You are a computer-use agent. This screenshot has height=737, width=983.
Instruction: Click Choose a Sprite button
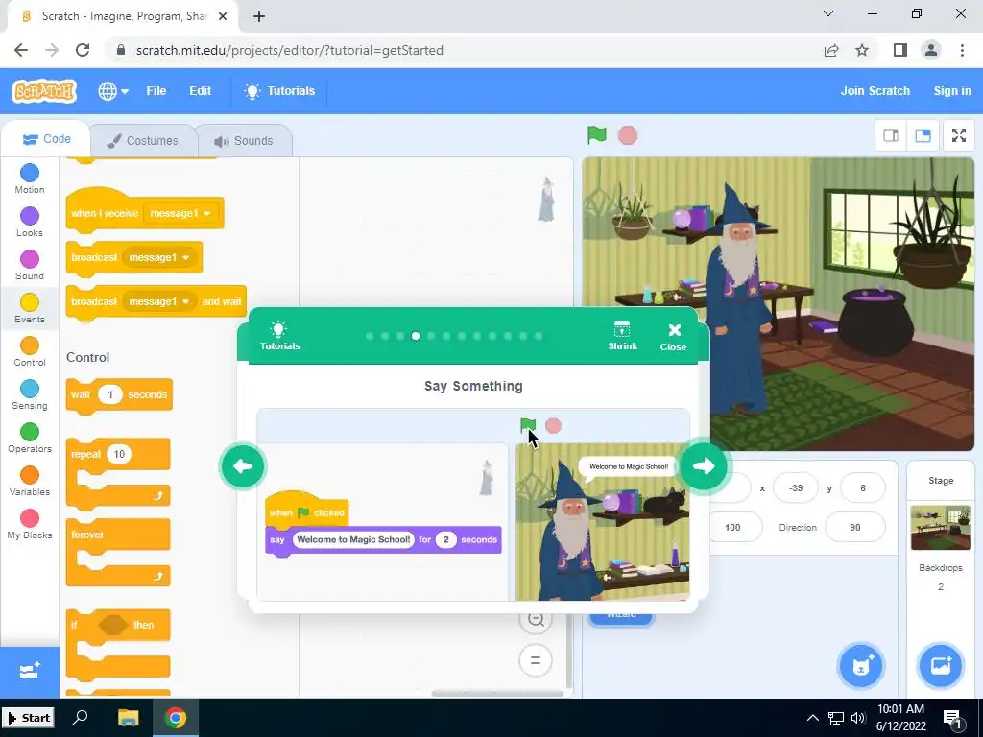(x=861, y=665)
